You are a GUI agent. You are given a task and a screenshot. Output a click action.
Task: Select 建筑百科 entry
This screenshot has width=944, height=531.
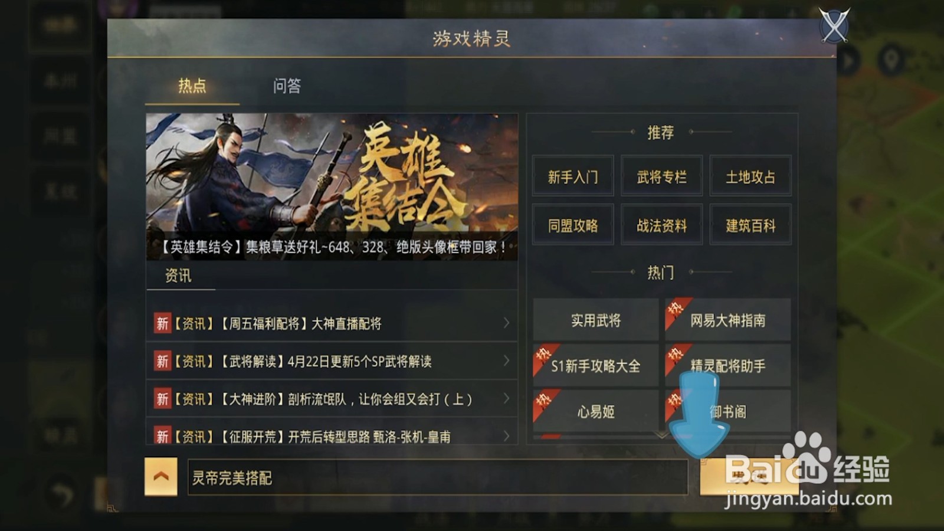tap(750, 225)
